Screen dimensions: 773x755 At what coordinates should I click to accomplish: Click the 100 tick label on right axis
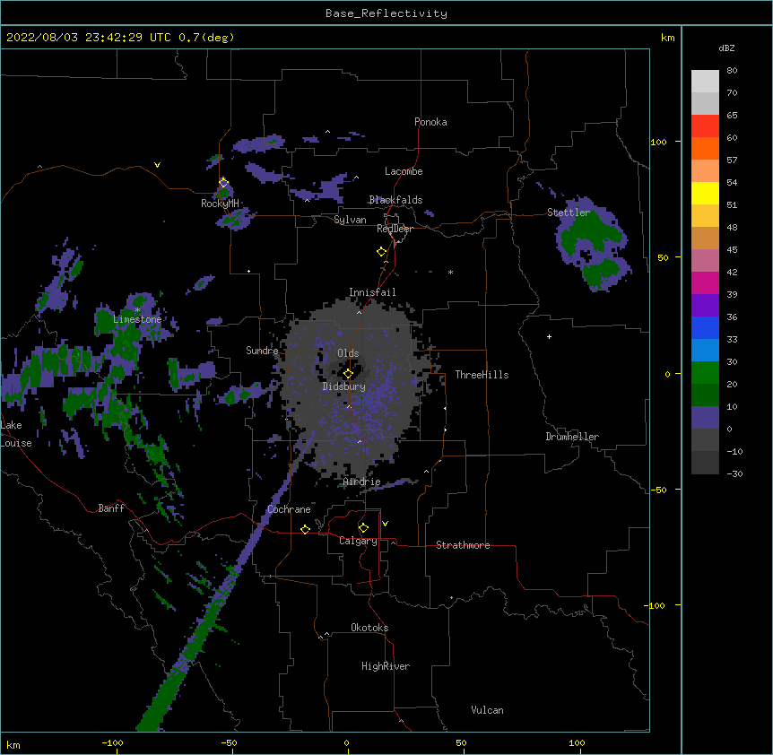(x=658, y=142)
